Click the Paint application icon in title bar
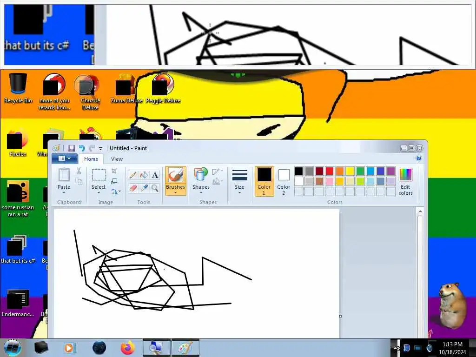Screen dimensions: 476x357 pyautogui.click(x=56, y=148)
